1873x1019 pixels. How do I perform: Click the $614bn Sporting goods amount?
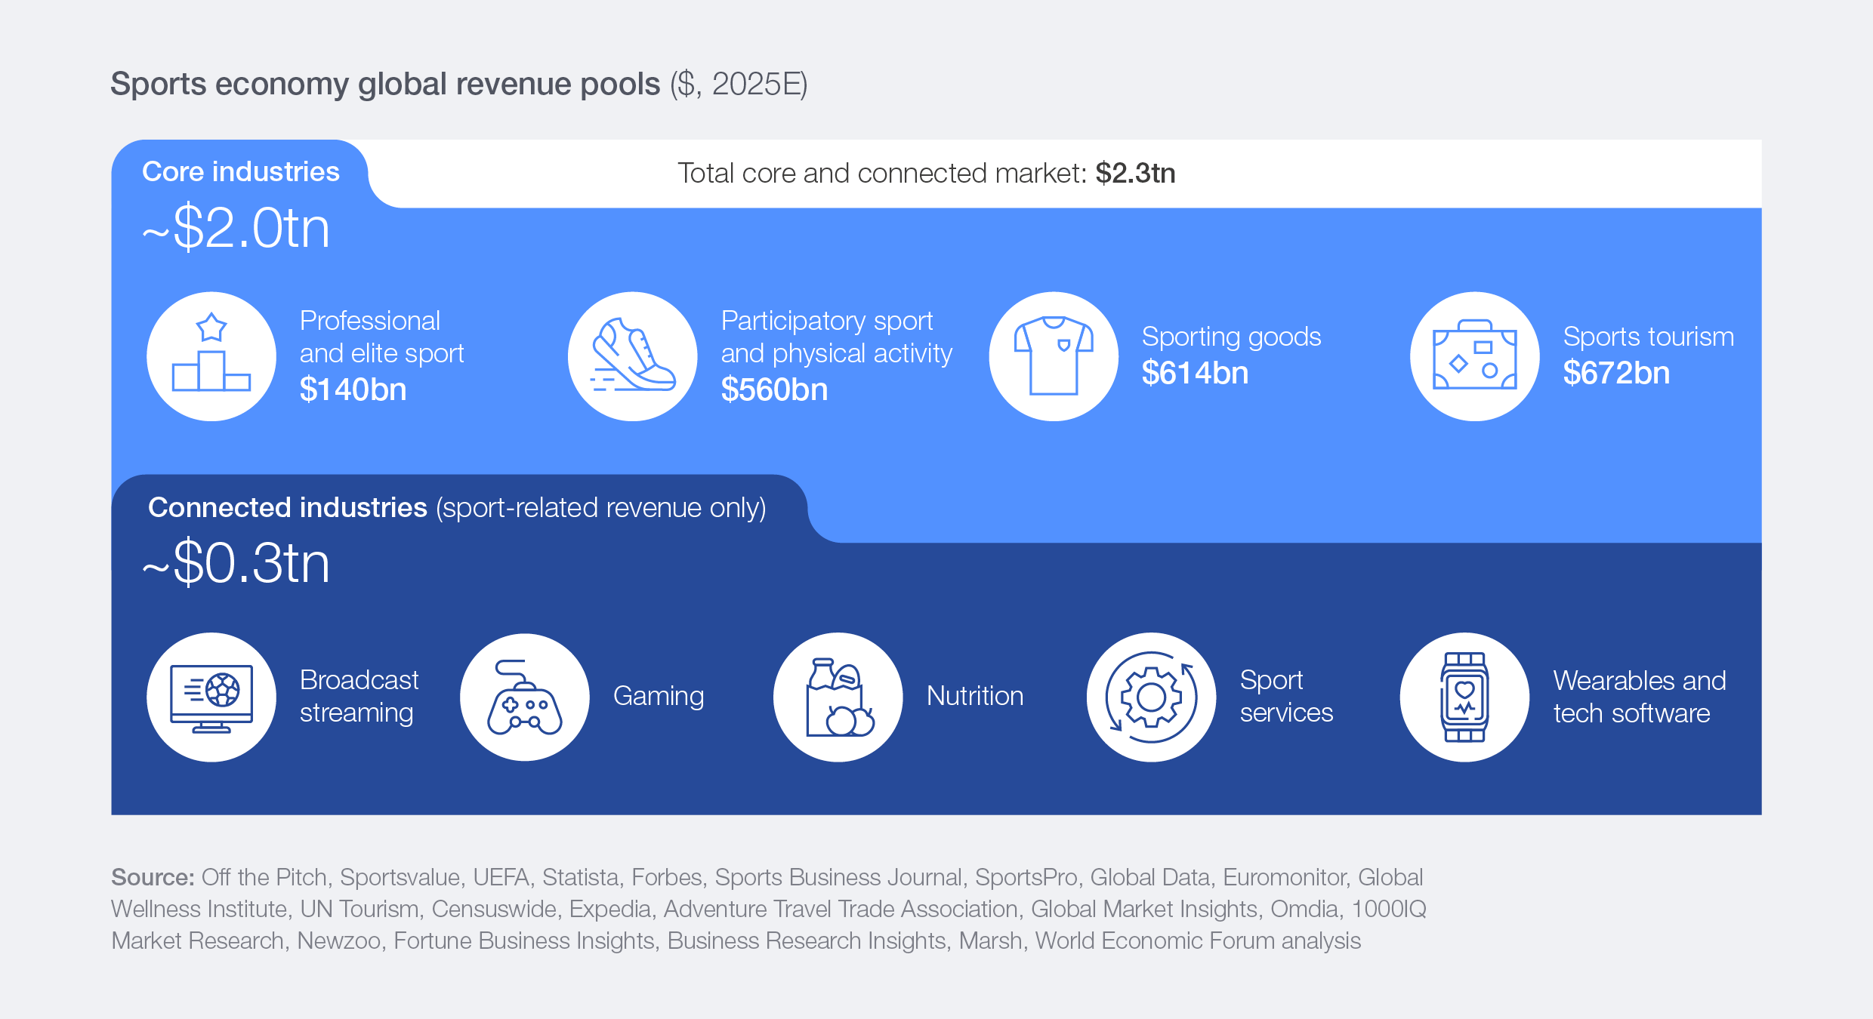pos(1196,372)
